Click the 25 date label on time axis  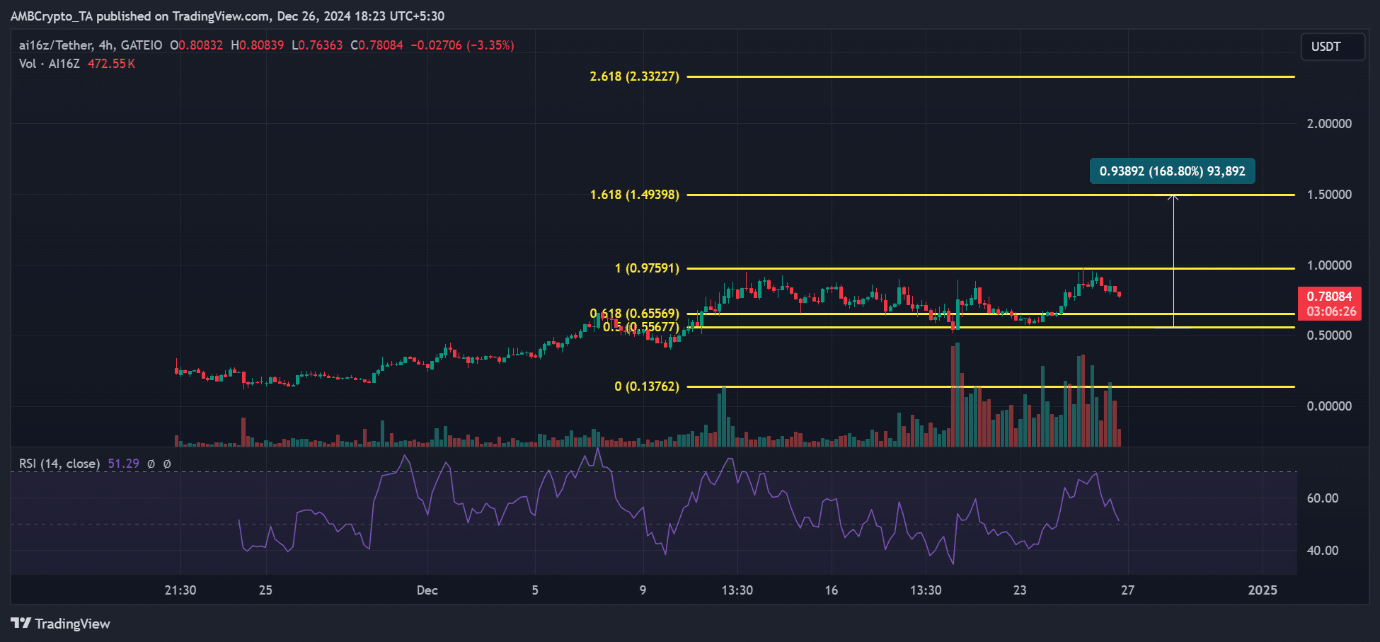tap(265, 590)
